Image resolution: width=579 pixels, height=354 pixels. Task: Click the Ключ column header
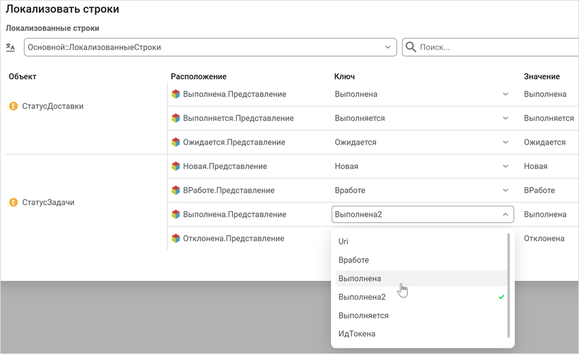[x=344, y=76]
